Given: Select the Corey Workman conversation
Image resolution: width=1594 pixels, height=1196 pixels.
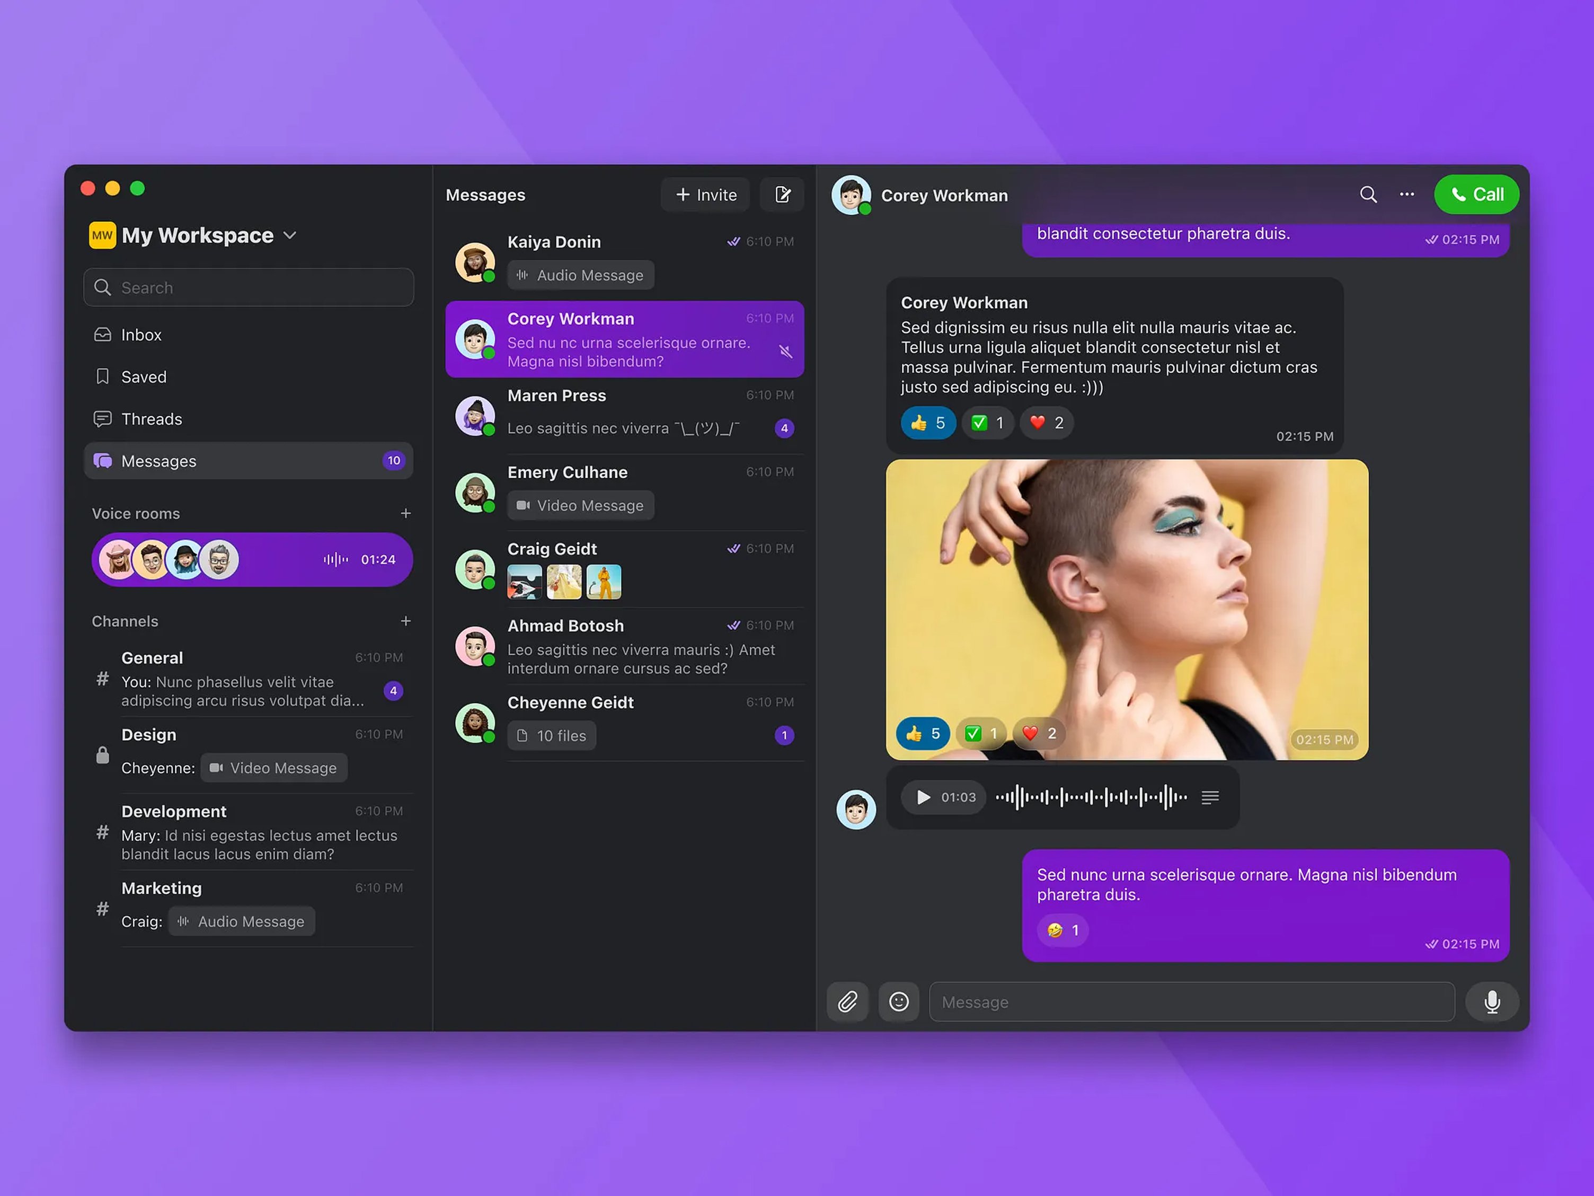Looking at the screenshot, I should pos(625,339).
